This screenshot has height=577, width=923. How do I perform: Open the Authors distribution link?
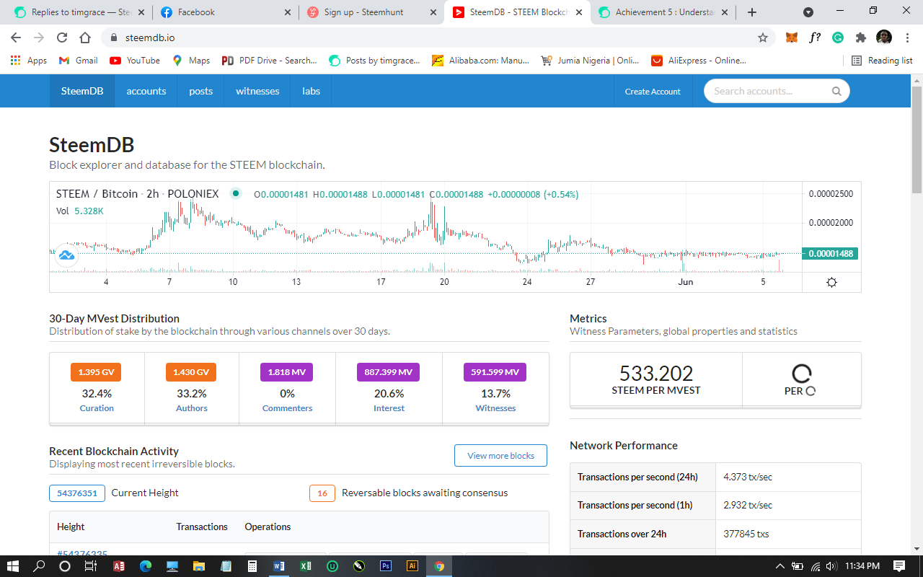192,408
